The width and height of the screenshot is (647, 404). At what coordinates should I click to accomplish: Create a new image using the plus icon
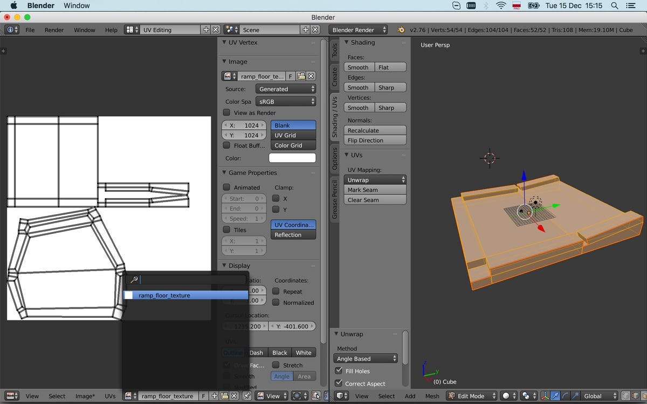pos(214,396)
